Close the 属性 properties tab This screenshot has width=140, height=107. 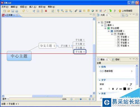[107, 59]
